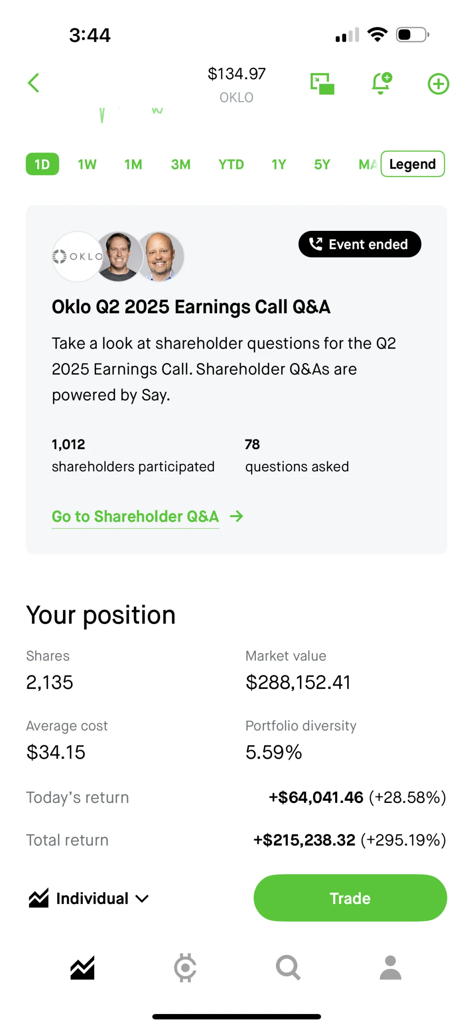
Task: Open the crypto tab icon
Action: (x=185, y=968)
